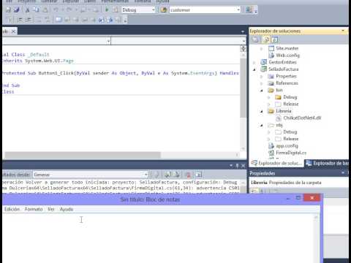The image size is (351, 263).
Task: Clear all output with the red icon
Action: click(188, 175)
